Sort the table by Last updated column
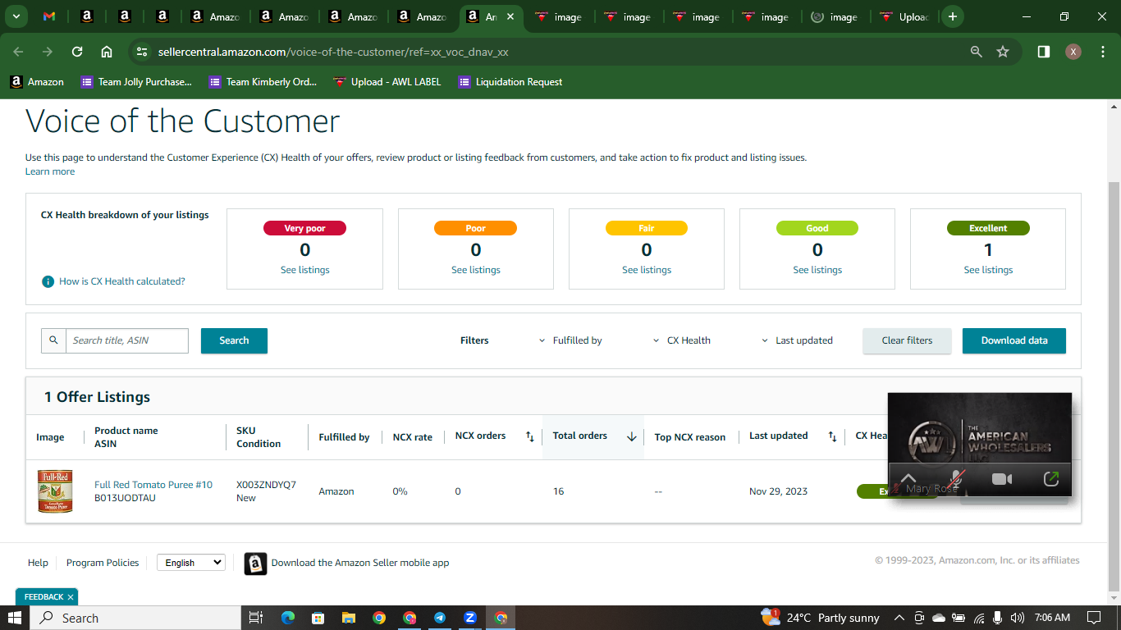This screenshot has width=1121, height=630. [832, 436]
